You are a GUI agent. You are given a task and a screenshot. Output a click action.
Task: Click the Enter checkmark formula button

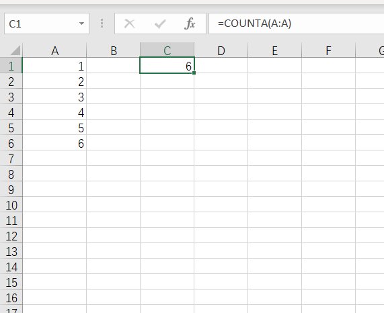(160, 24)
